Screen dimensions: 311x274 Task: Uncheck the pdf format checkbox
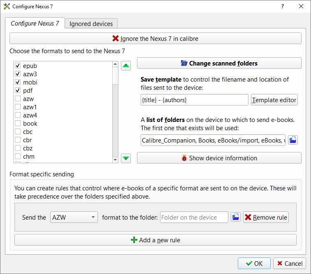[18, 90]
